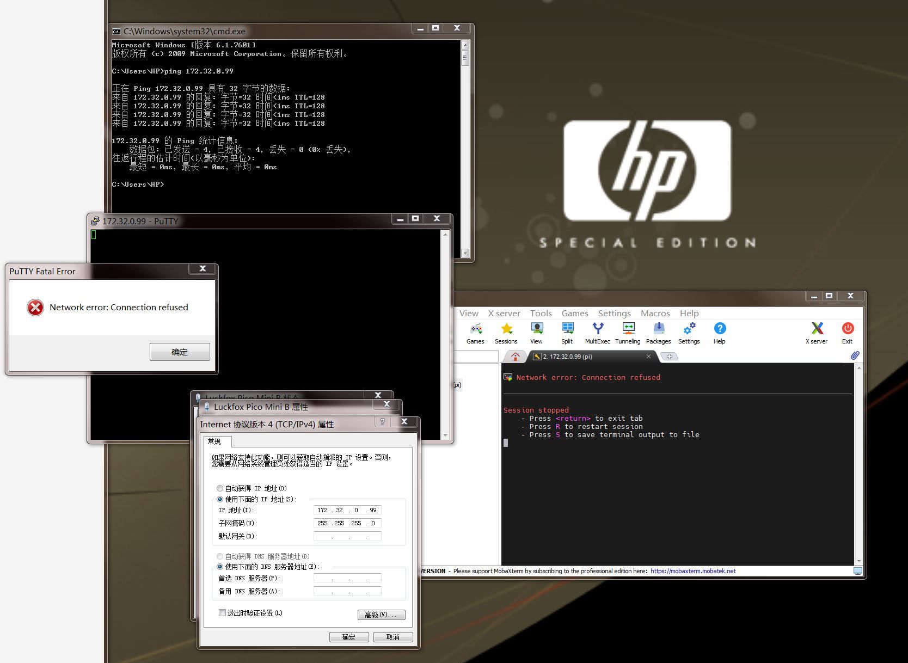Click the alternate DNS server field
908x663 pixels.
point(347,591)
